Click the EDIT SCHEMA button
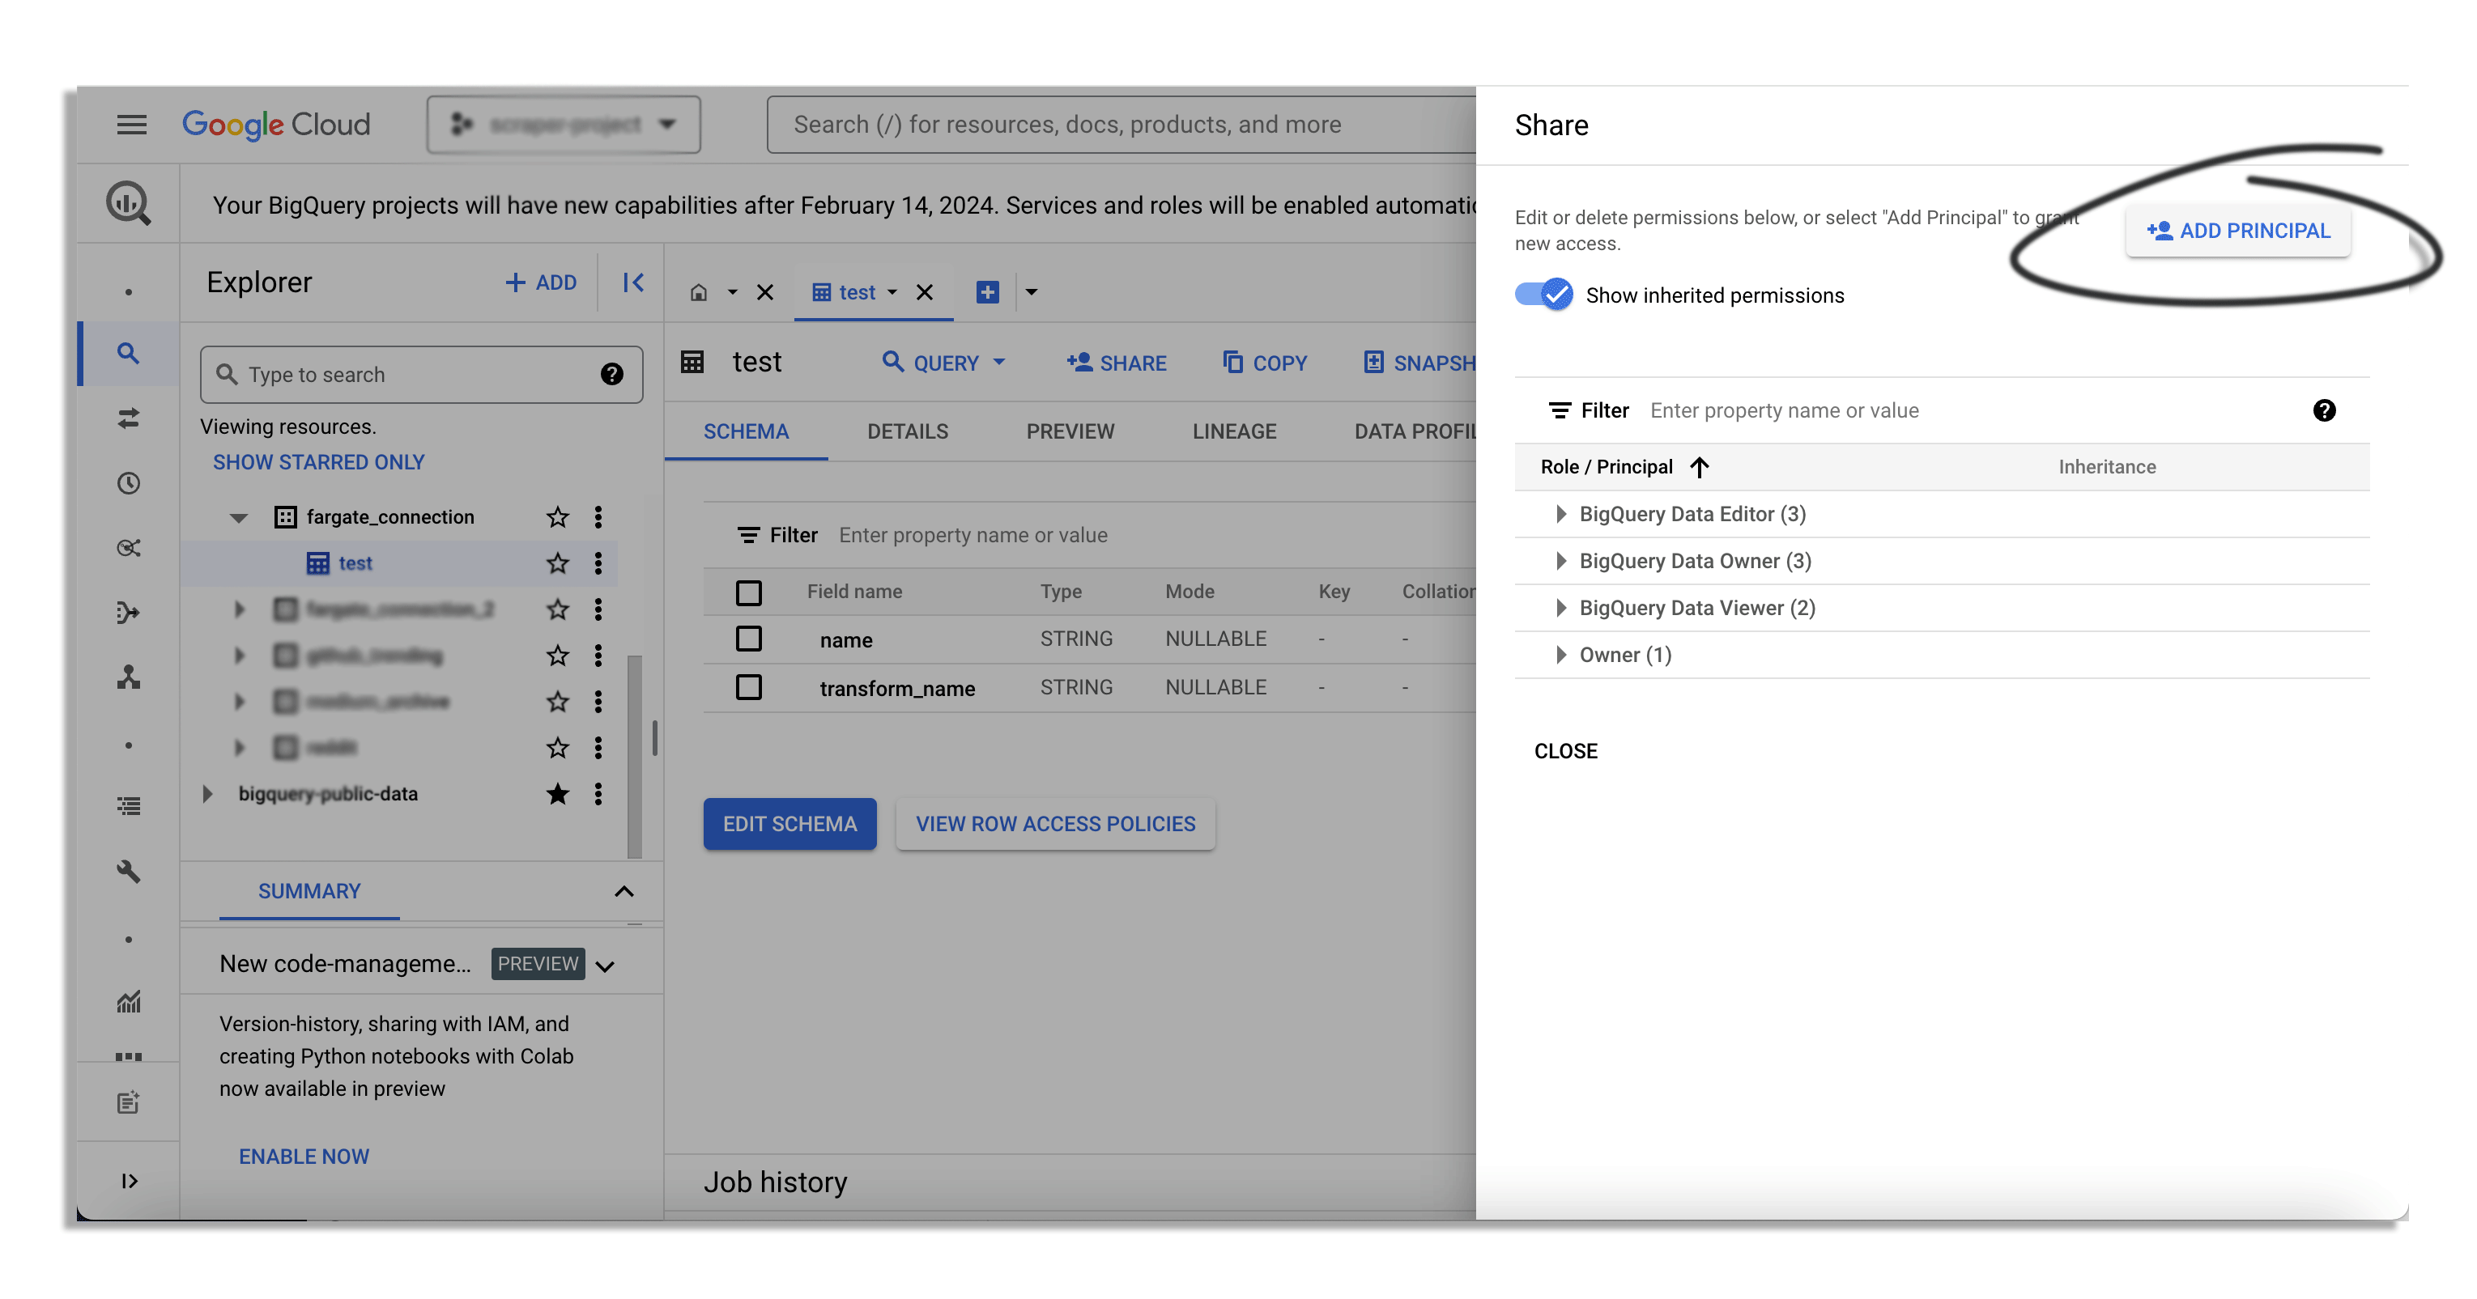 (x=789, y=823)
